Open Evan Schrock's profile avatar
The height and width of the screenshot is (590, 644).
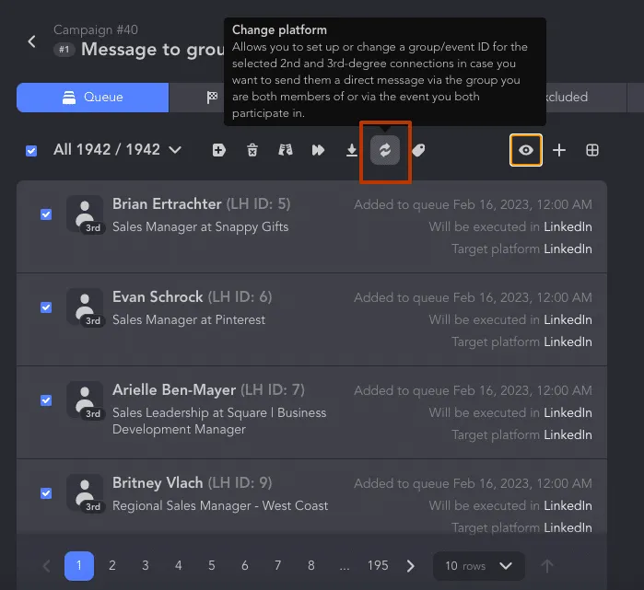pyautogui.click(x=85, y=307)
